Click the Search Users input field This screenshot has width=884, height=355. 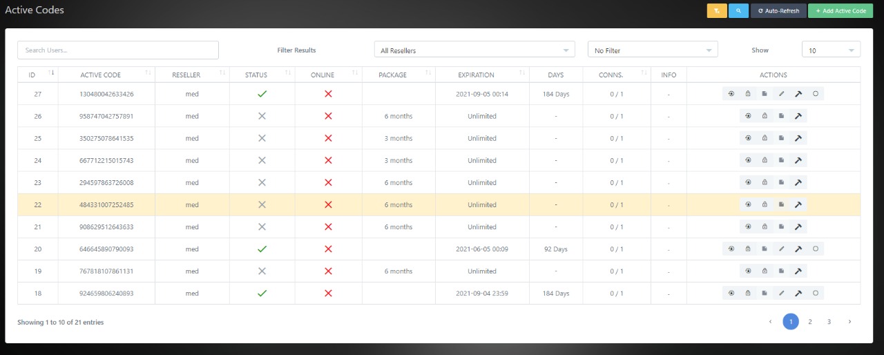118,50
